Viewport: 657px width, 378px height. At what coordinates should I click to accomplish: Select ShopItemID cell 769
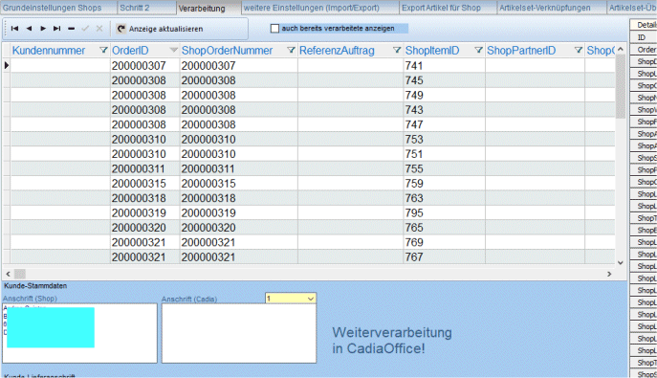[x=444, y=242]
